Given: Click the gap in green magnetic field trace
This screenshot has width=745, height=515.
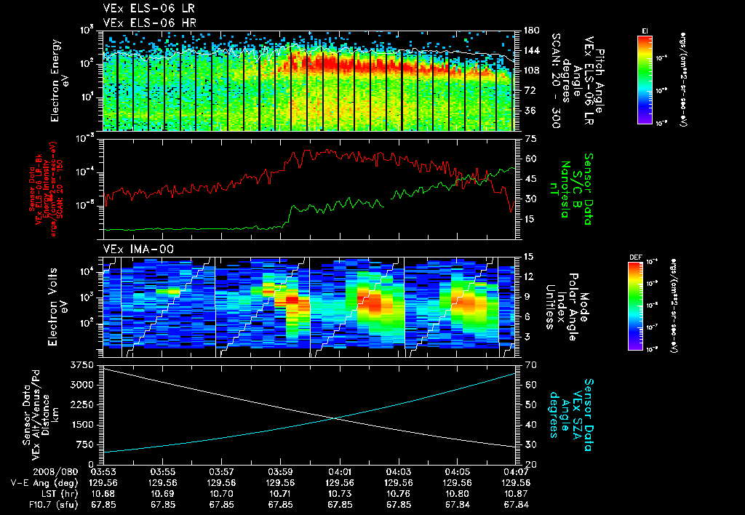Looking at the screenshot, I should (387, 202).
